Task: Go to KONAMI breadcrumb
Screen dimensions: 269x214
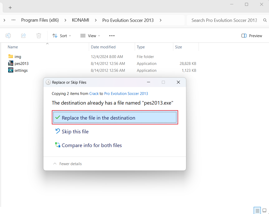Action: click(x=80, y=20)
